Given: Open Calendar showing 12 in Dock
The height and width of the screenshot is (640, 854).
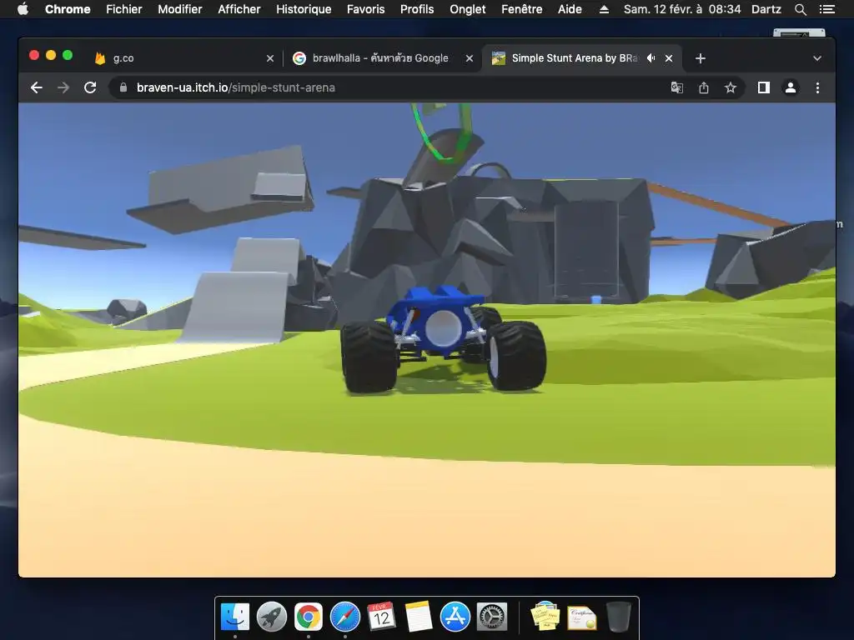Looking at the screenshot, I should coord(381,617).
